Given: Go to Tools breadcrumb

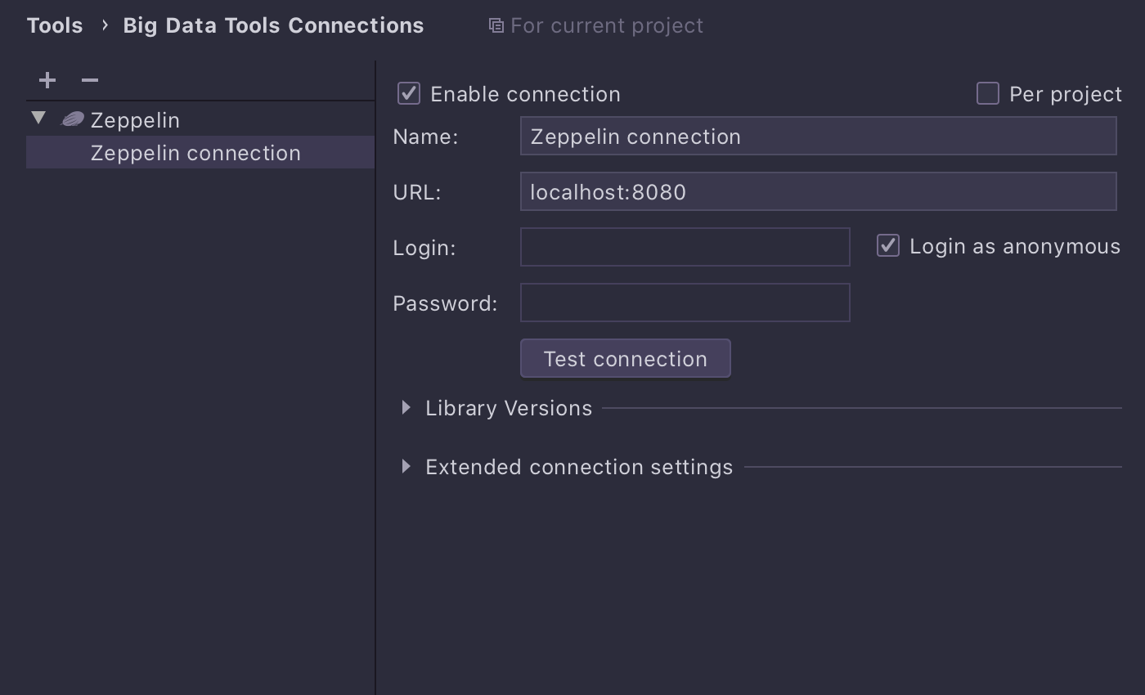Looking at the screenshot, I should [55, 25].
